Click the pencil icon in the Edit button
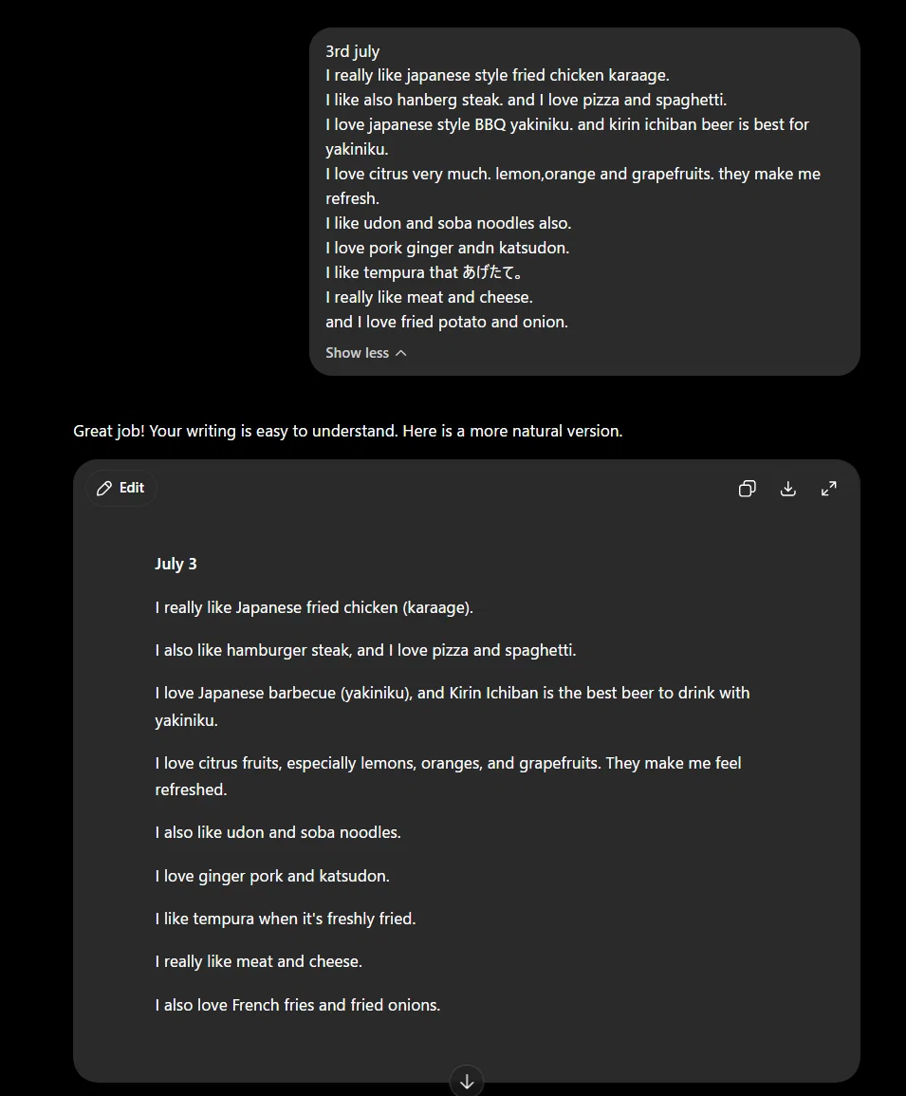Viewport: 906px width, 1096px height. click(x=104, y=488)
